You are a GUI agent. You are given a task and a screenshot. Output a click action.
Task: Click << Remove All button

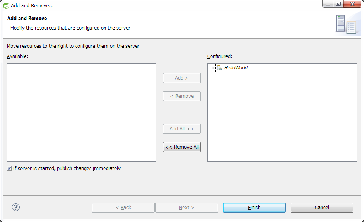coord(181,147)
